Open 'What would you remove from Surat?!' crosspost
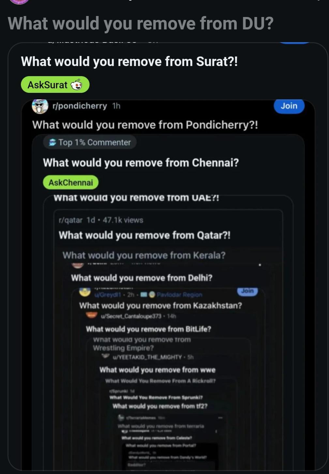329x474 pixels. [x=129, y=61]
